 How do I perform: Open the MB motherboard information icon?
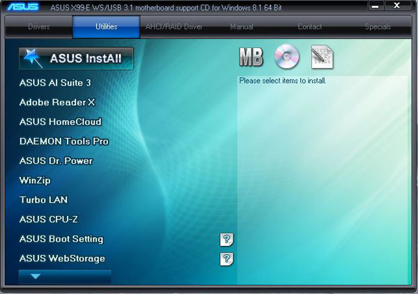pos(251,56)
